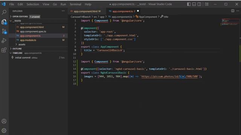Click the src breadcrumb segment
241x135 pixels.
95,16
